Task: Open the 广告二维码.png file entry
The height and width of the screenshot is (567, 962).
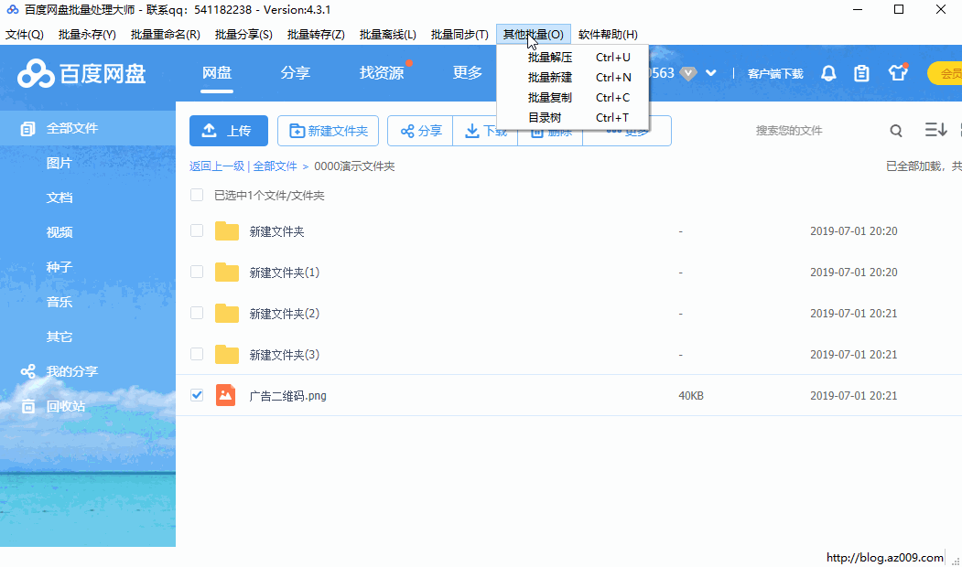Action: click(x=286, y=395)
